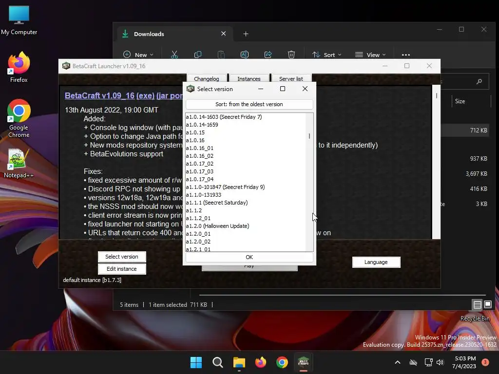Switch to the Changelog tab
The image size is (499, 374).
[207, 78]
